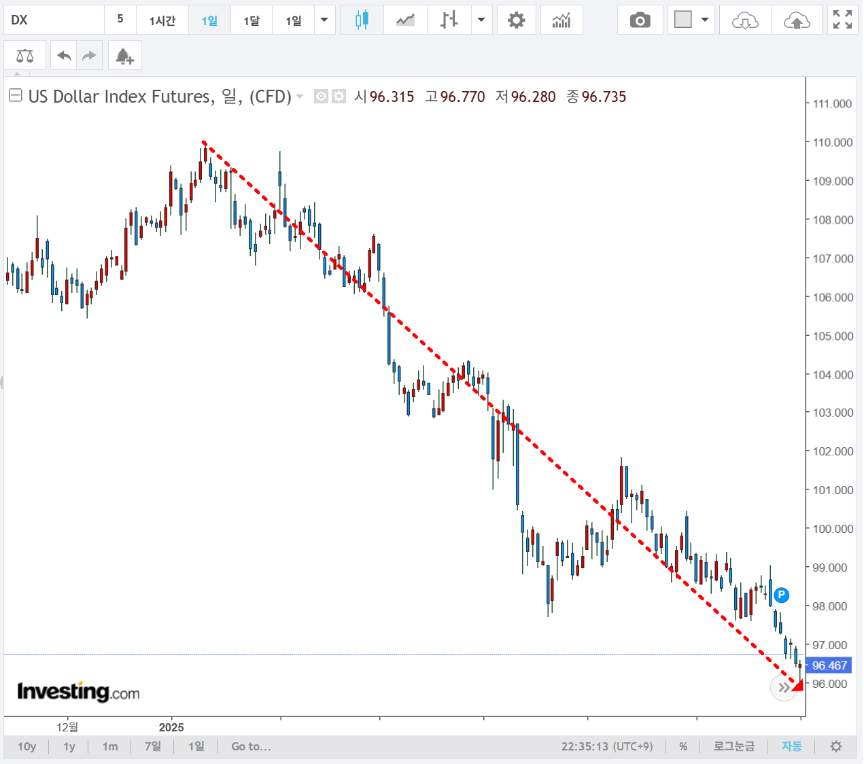This screenshot has height=764, width=864.
Task: Take a chart snapshot with camera
Action: pos(640,20)
